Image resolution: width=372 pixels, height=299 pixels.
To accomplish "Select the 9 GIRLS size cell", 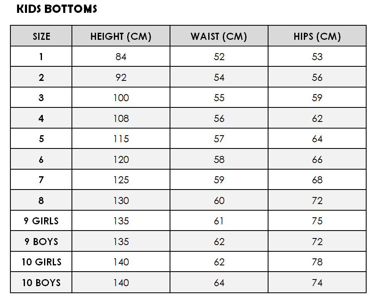I will click(41, 221).
